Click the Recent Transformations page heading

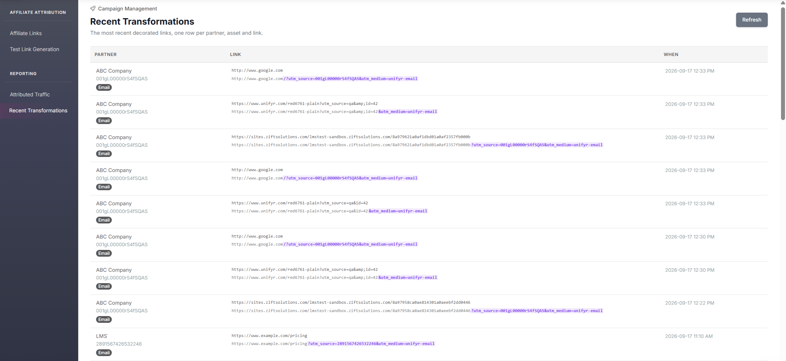142,22
